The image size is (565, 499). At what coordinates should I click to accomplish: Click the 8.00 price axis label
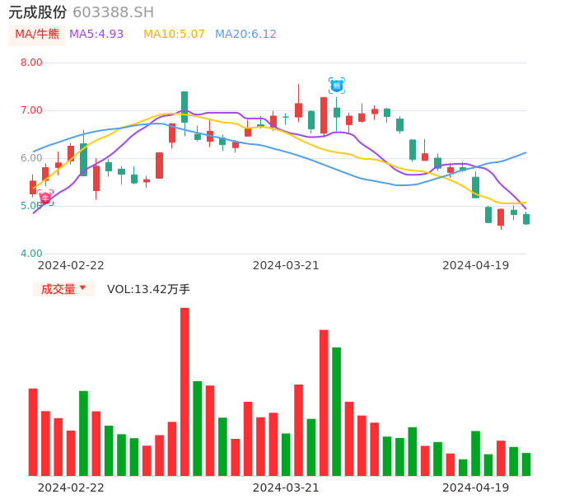[x=31, y=63]
